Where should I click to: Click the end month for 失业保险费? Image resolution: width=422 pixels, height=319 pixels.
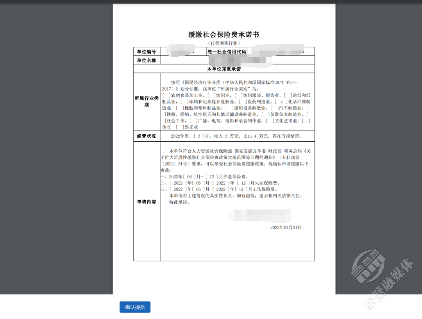[x=243, y=183]
